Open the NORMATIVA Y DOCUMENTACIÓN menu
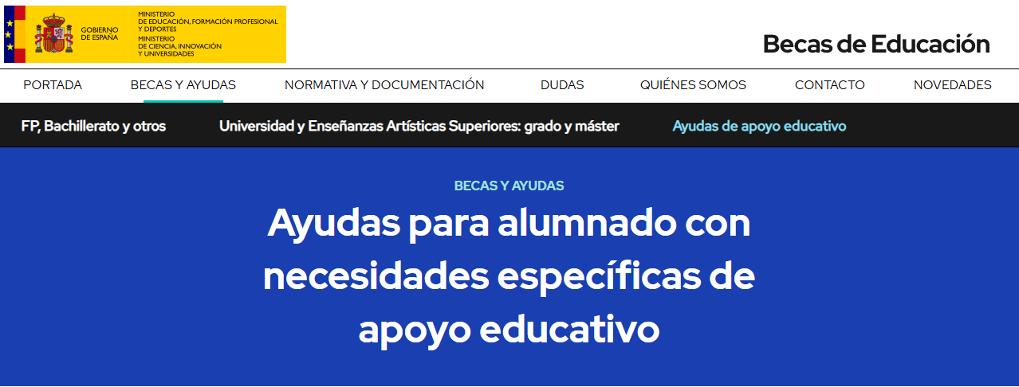The width and height of the screenshot is (1019, 387). tap(384, 85)
